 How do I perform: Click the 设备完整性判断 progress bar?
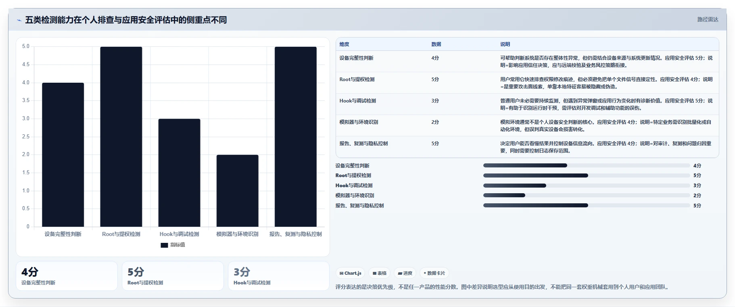pyautogui.click(x=587, y=165)
